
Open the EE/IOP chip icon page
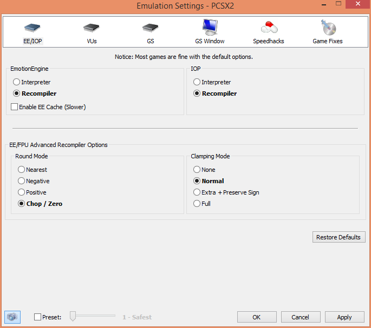click(32, 28)
